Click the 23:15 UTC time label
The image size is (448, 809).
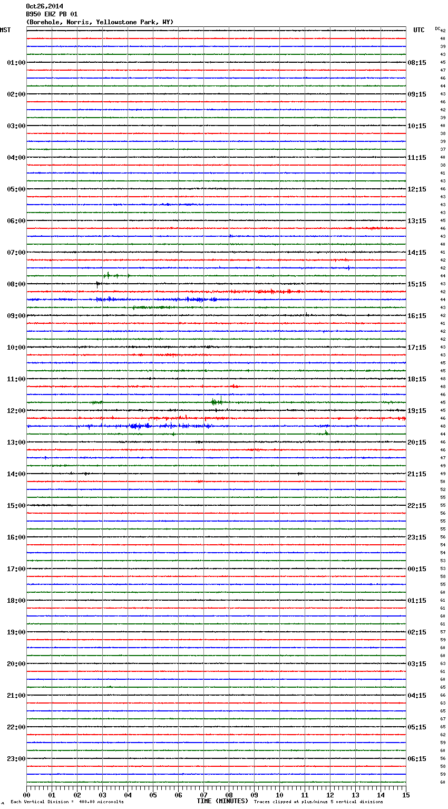417,537
